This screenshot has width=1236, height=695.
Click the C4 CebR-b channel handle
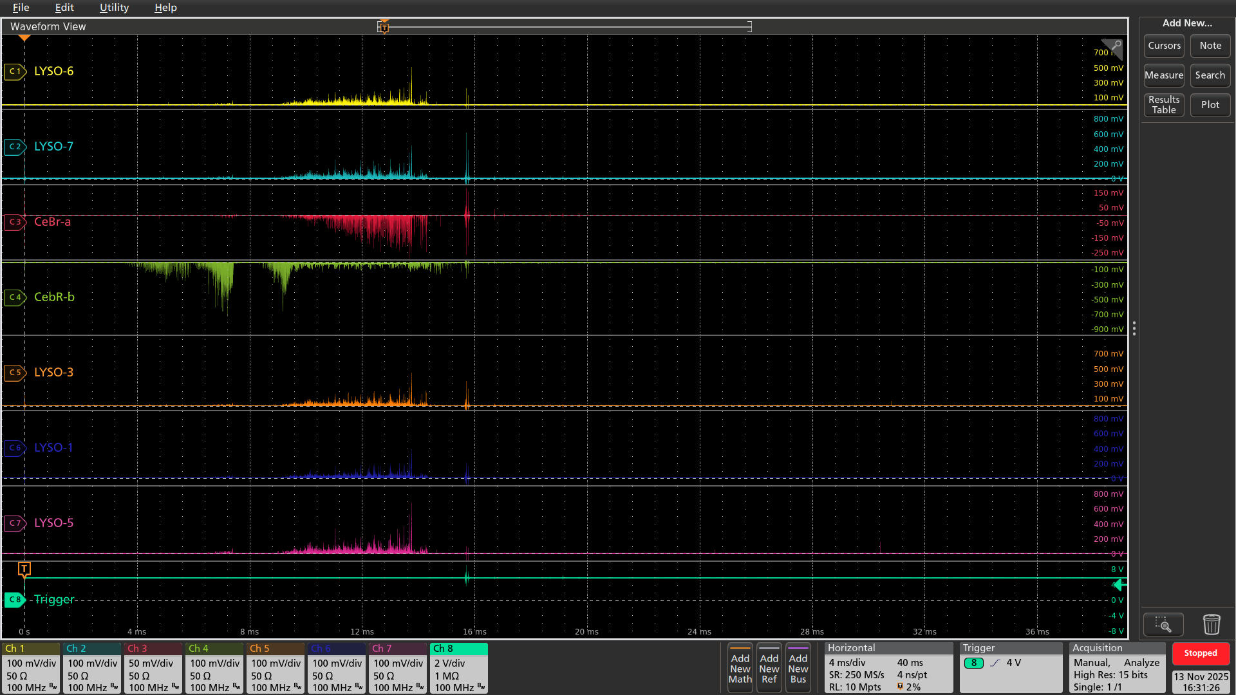pyautogui.click(x=15, y=297)
